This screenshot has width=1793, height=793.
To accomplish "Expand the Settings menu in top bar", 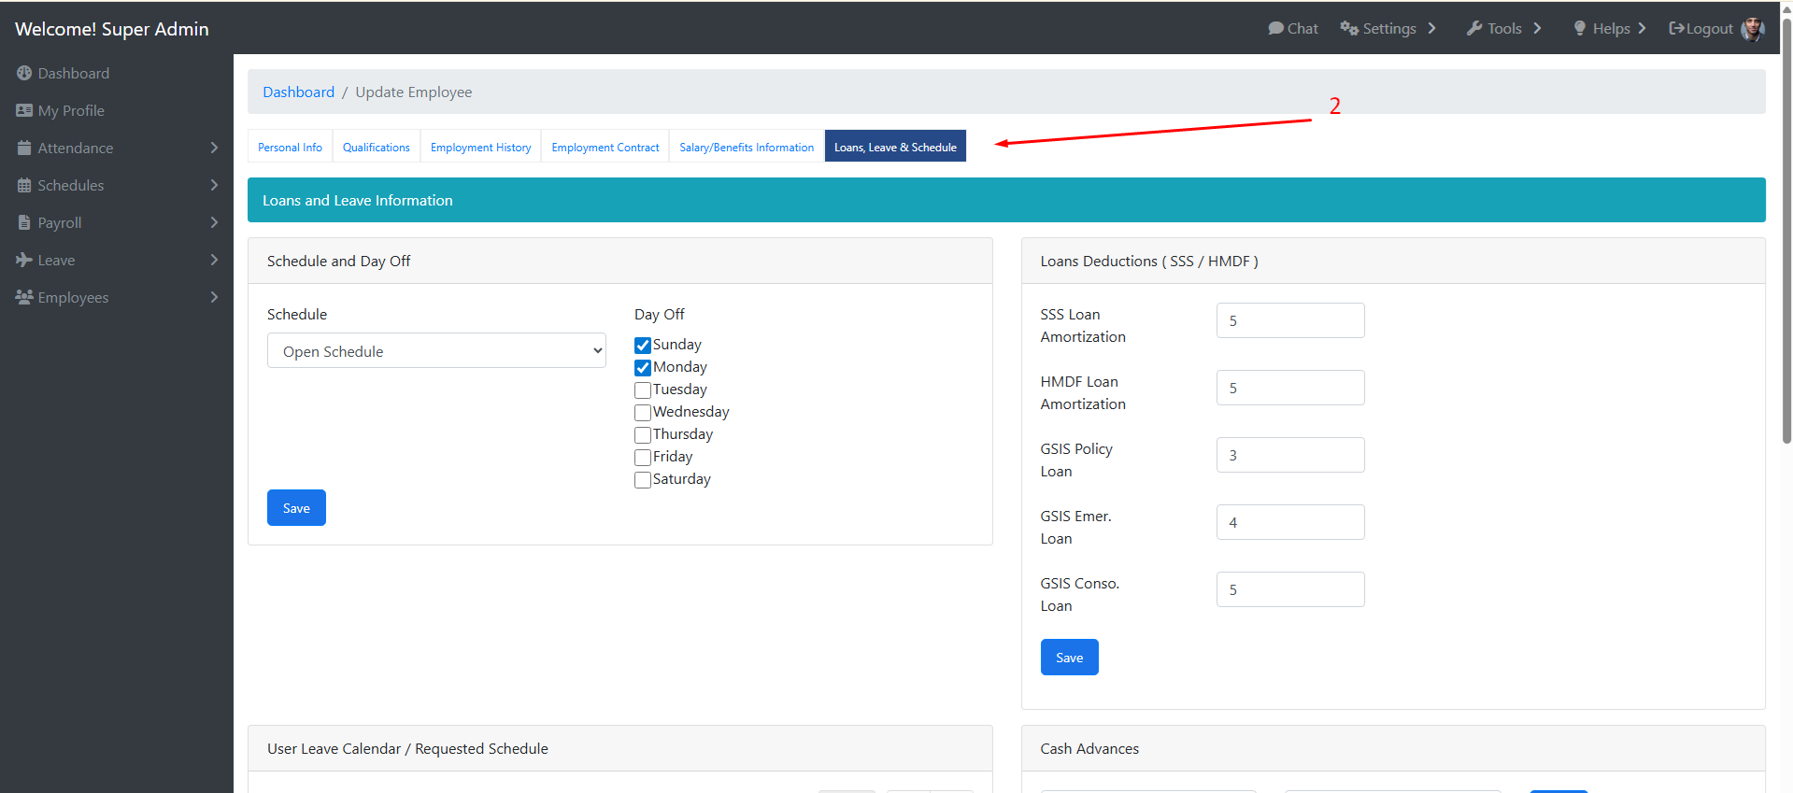I will (x=1387, y=29).
